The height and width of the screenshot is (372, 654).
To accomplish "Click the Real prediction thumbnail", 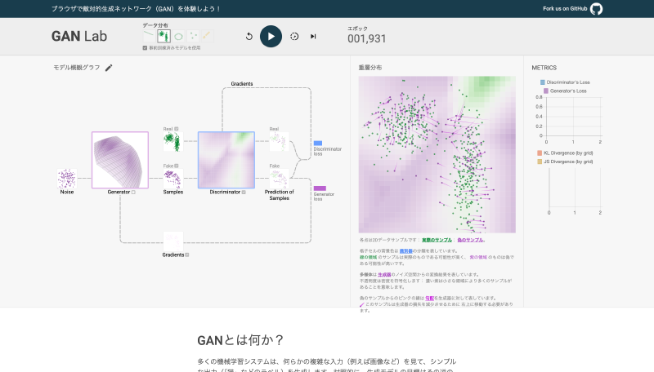I will pos(279,142).
